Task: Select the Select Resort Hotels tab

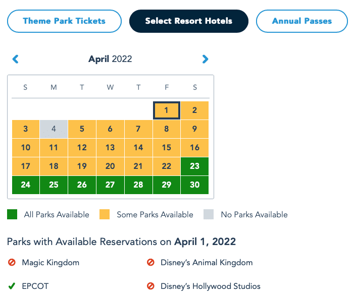Action: coord(189,21)
